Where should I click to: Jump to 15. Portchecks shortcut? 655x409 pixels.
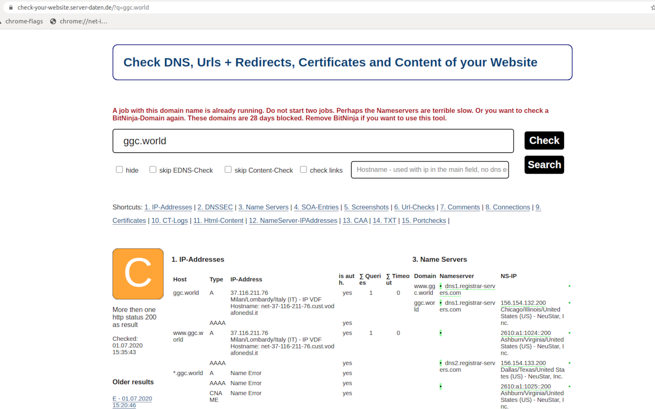(423, 221)
